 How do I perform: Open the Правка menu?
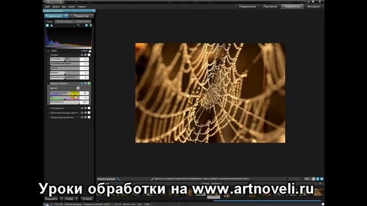pos(56,7)
